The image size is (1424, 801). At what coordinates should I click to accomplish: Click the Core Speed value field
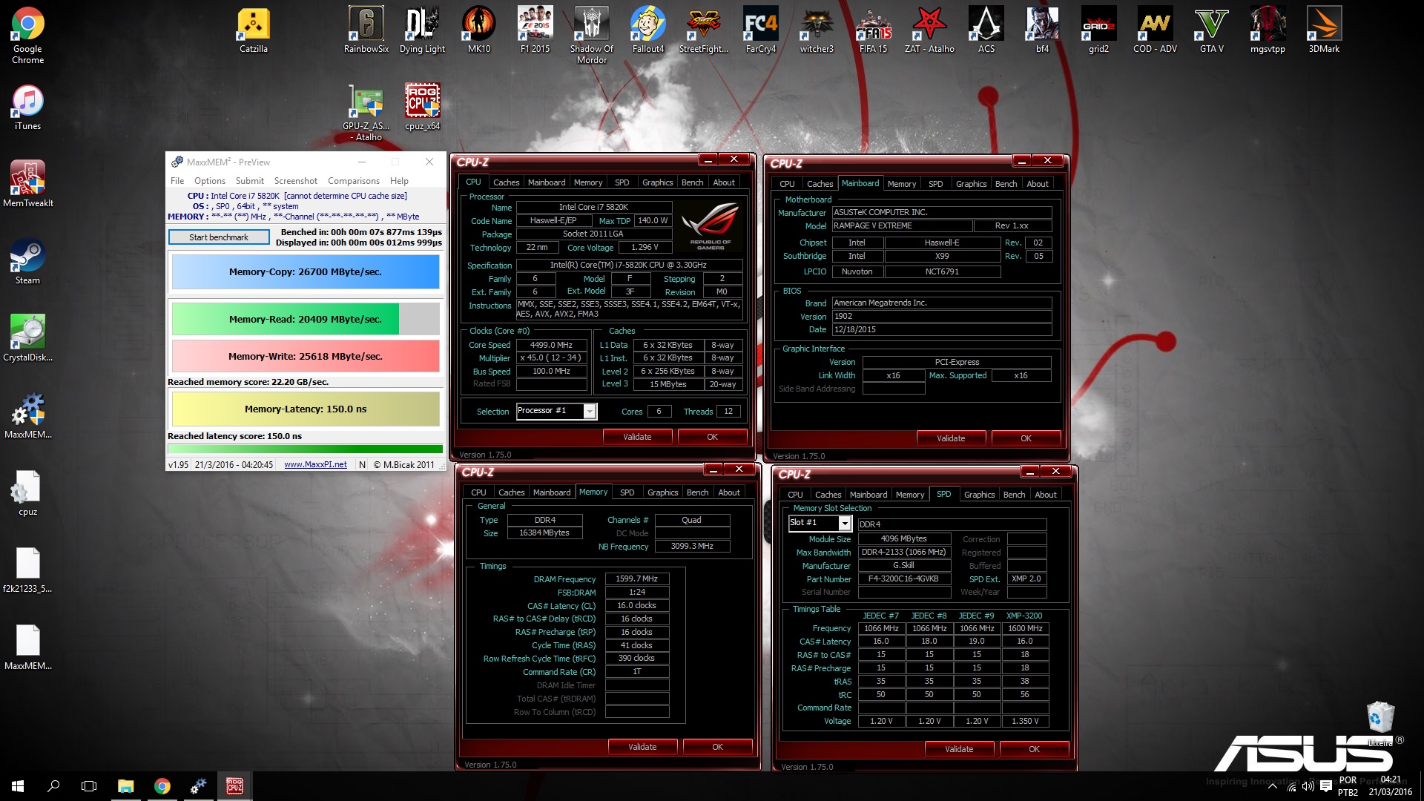tap(551, 345)
